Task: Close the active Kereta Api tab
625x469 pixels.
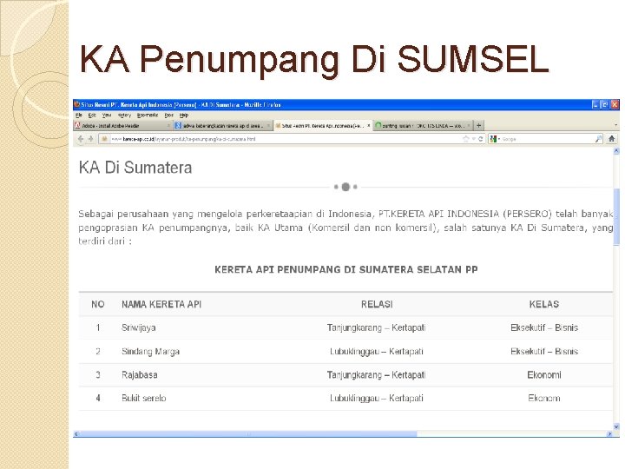Action: [x=369, y=126]
